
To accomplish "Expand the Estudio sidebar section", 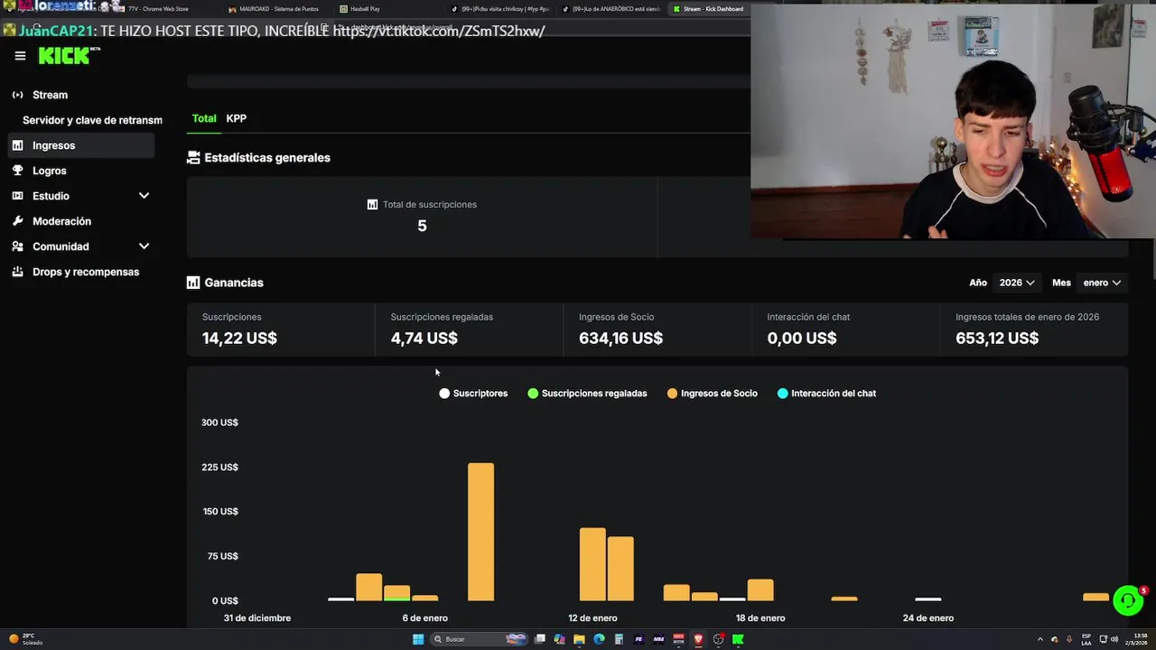I will tap(144, 196).
